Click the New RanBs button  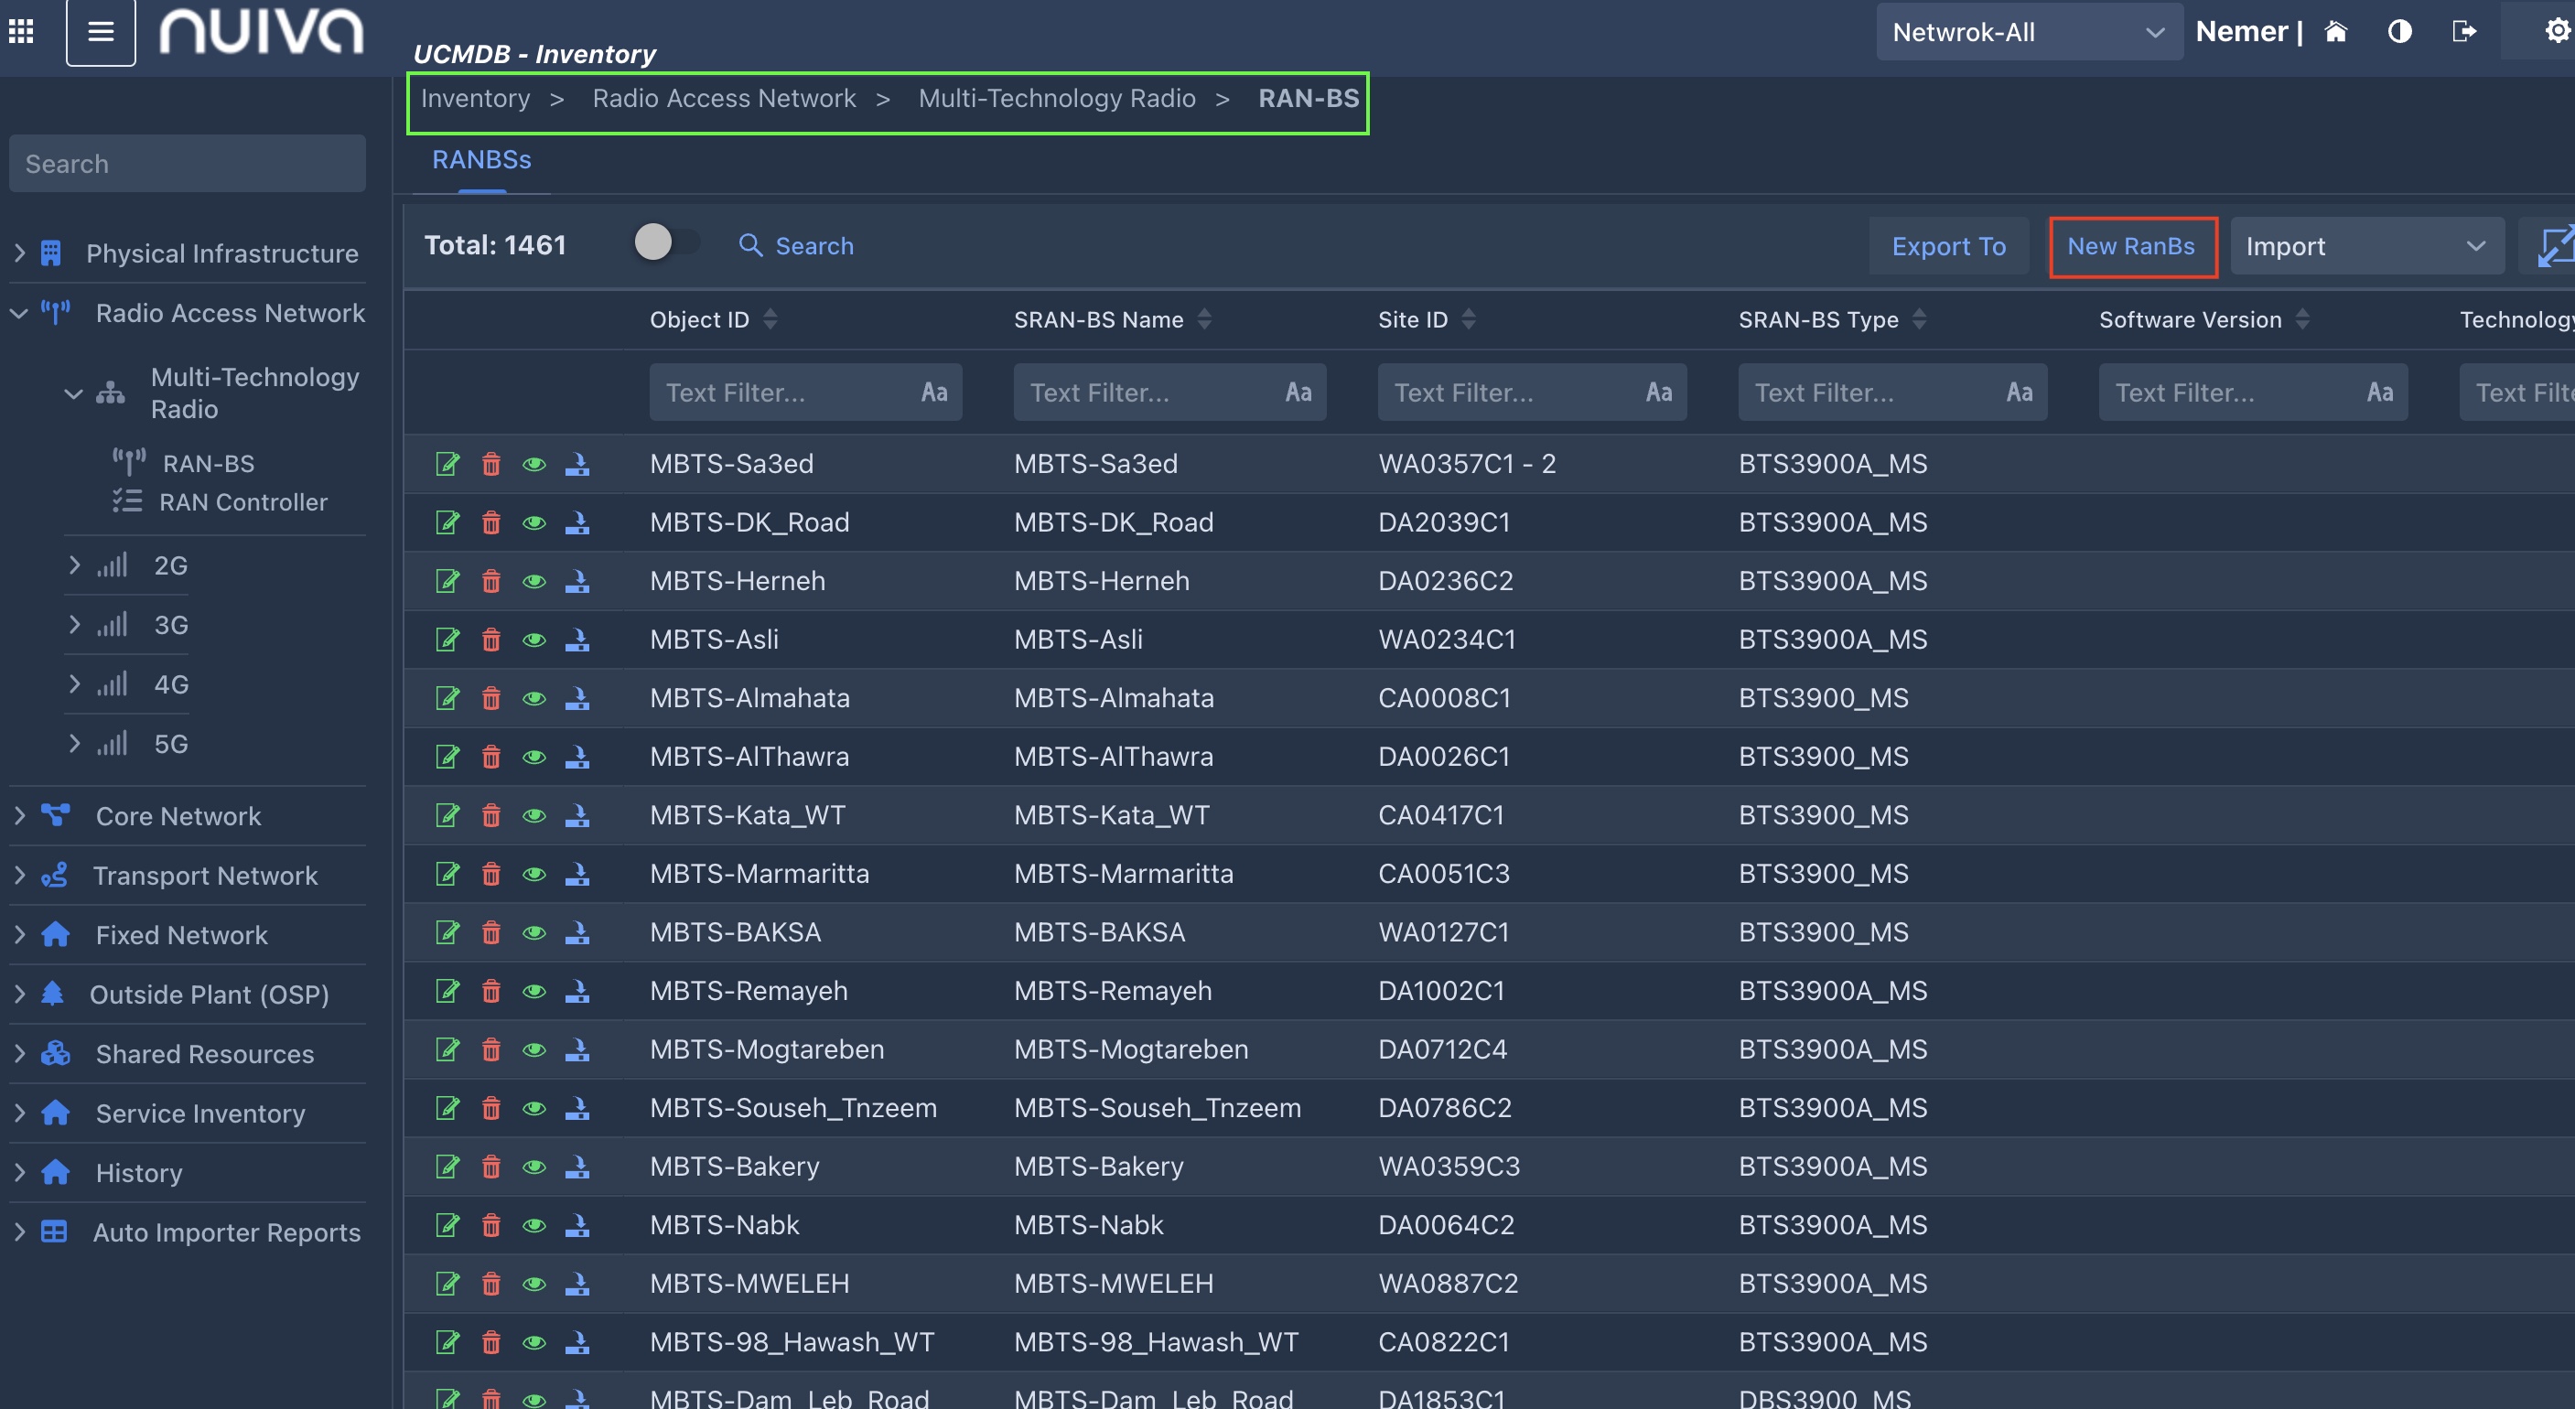coord(2131,246)
